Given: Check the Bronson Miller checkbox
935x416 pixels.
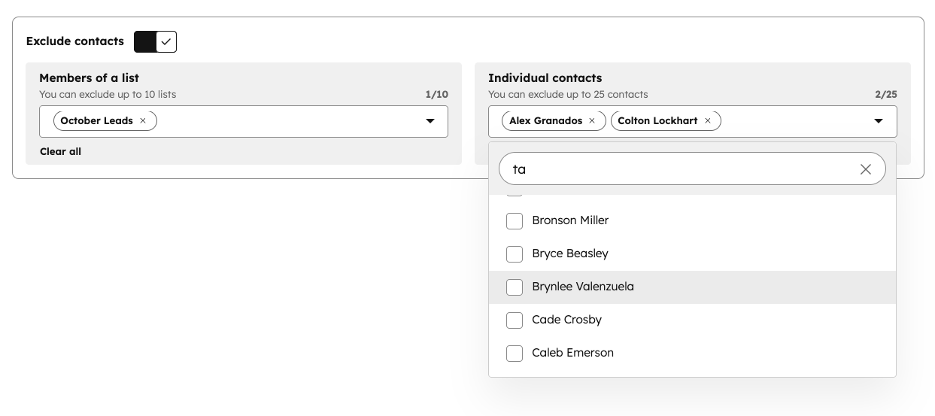Looking at the screenshot, I should (x=515, y=220).
